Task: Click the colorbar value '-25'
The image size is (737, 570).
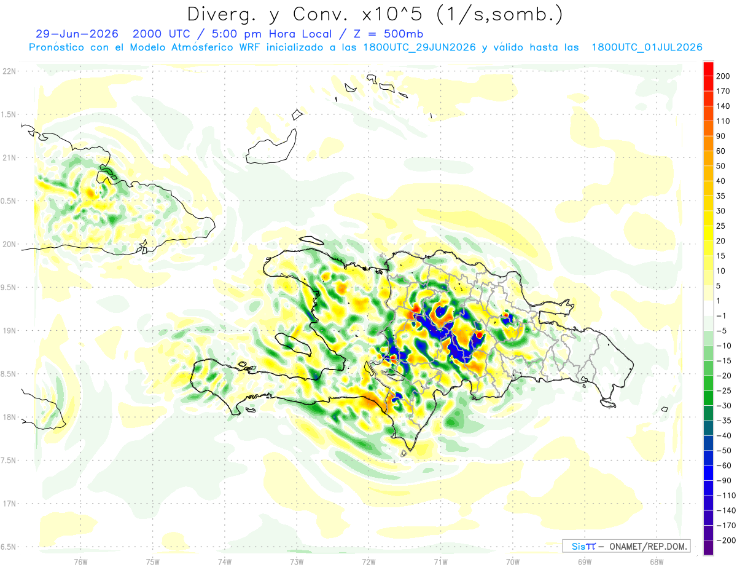Action: pyautogui.click(x=725, y=390)
